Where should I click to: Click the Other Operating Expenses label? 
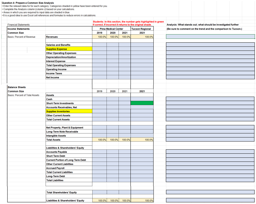pyautogui.click(x=61, y=53)
